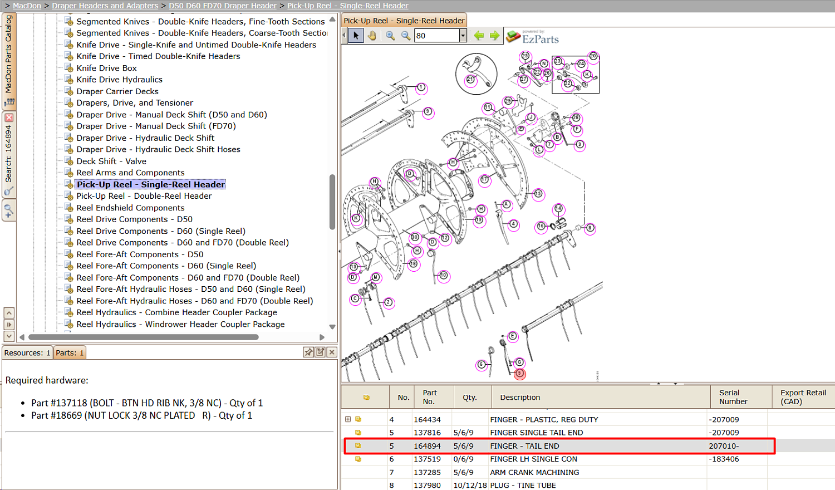Go to the next diagram page
The height and width of the screenshot is (490, 835).
click(x=494, y=36)
